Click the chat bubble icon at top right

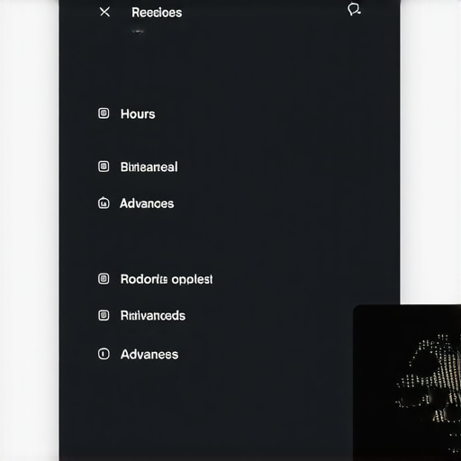[354, 9]
